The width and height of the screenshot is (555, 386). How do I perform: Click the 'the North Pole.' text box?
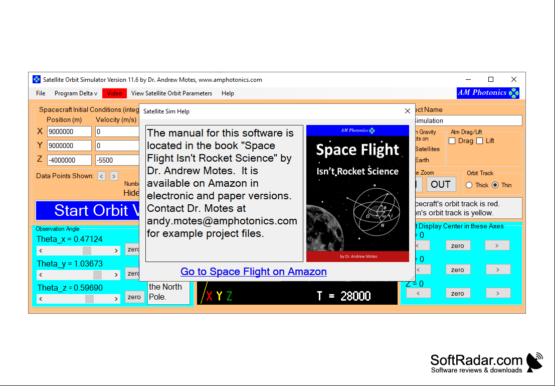coord(168,292)
